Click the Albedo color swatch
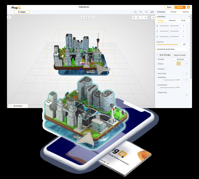The image size is (199, 179). (x=179, y=64)
